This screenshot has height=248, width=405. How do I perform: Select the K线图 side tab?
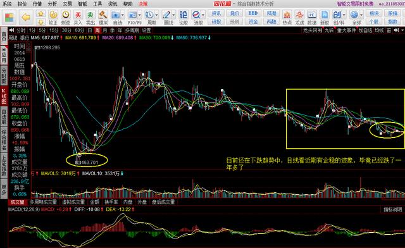coord(4,96)
